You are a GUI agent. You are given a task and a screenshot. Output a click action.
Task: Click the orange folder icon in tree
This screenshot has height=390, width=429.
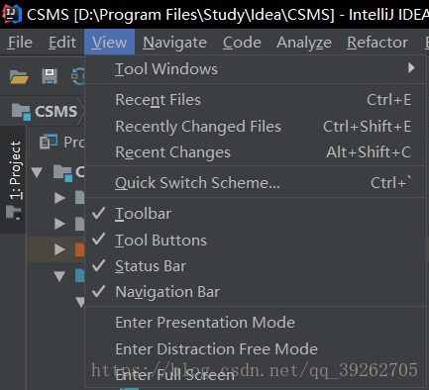coord(79,249)
